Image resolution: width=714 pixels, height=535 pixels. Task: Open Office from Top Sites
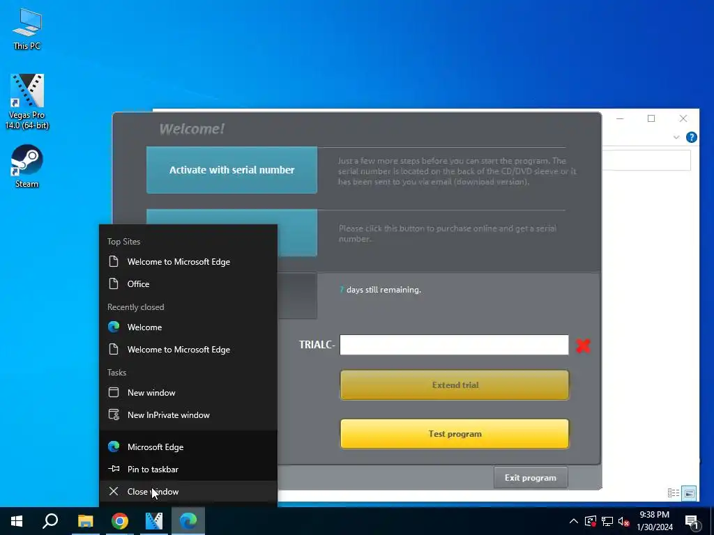[188, 284]
